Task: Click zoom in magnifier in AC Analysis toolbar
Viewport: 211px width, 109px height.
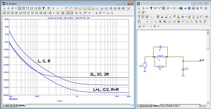Action: (x=76, y=13)
